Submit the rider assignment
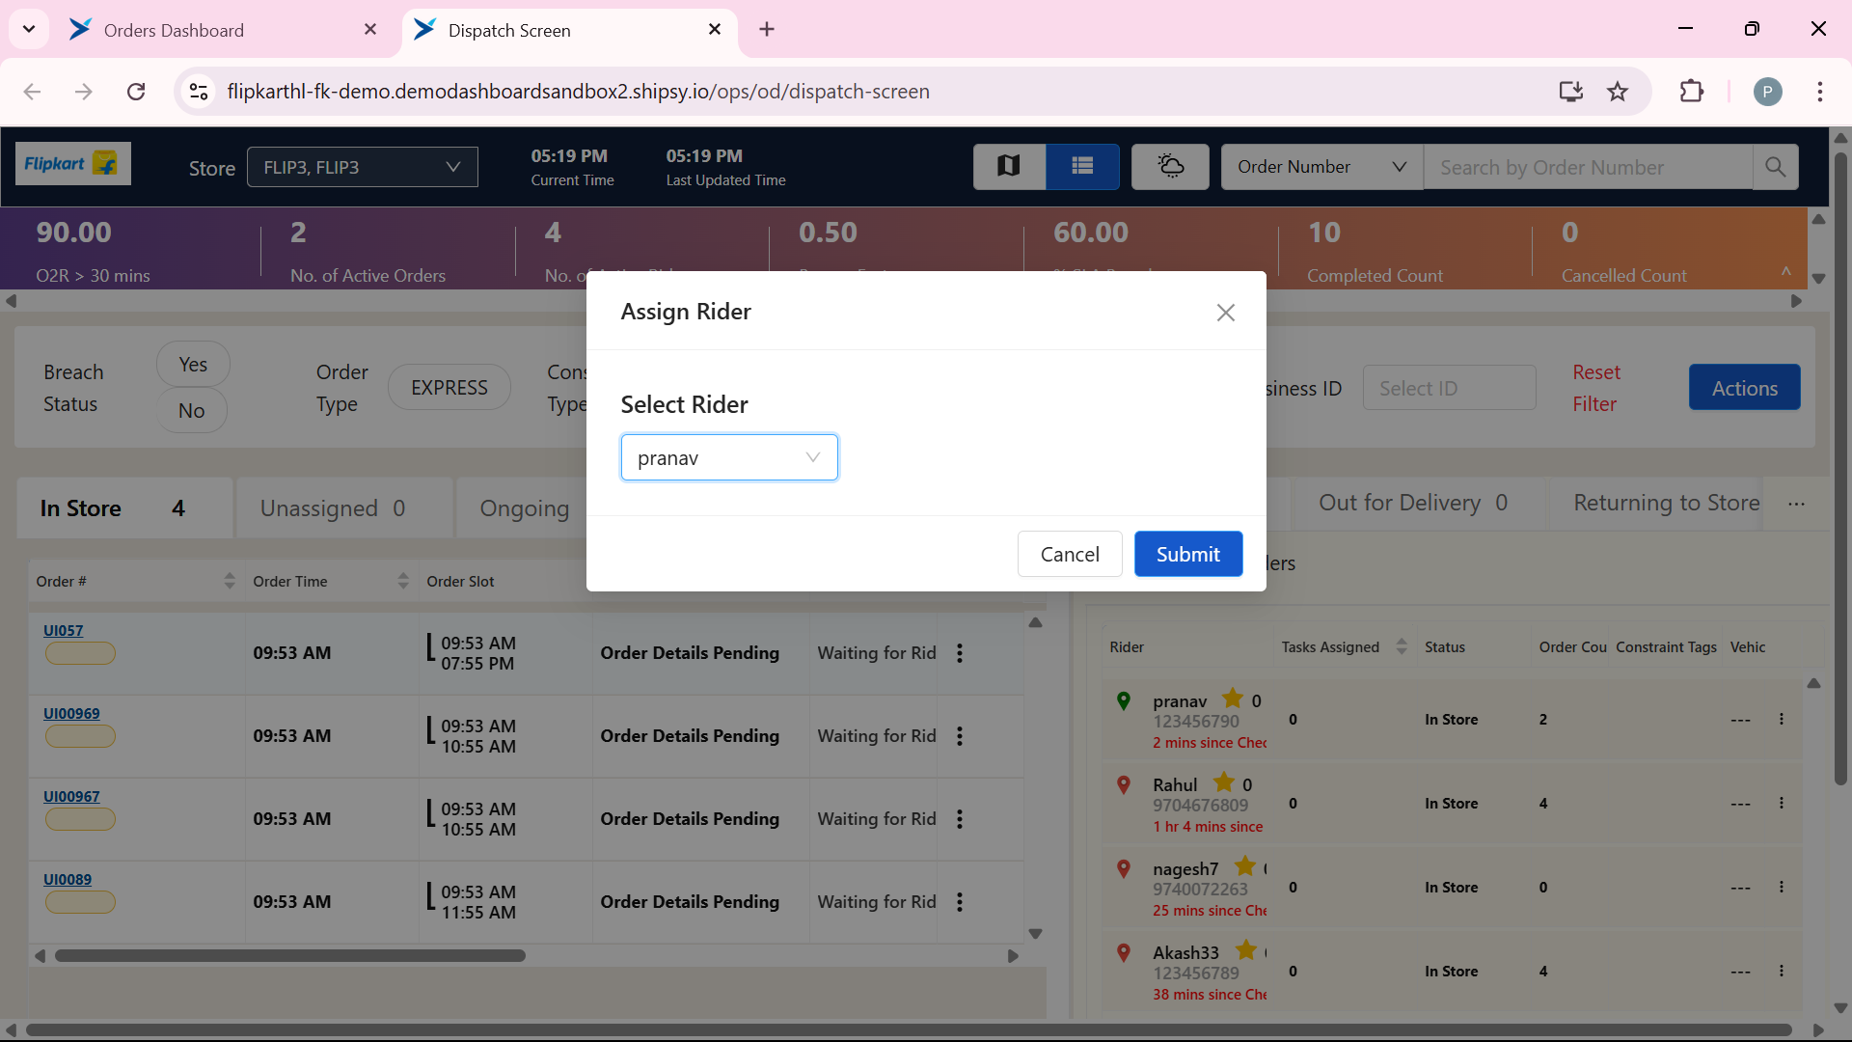This screenshot has width=1852, height=1042. 1187,554
